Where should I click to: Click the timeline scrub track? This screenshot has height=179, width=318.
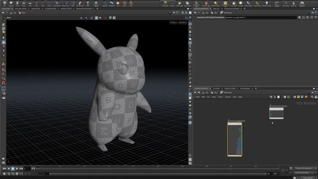tap(159, 169)
